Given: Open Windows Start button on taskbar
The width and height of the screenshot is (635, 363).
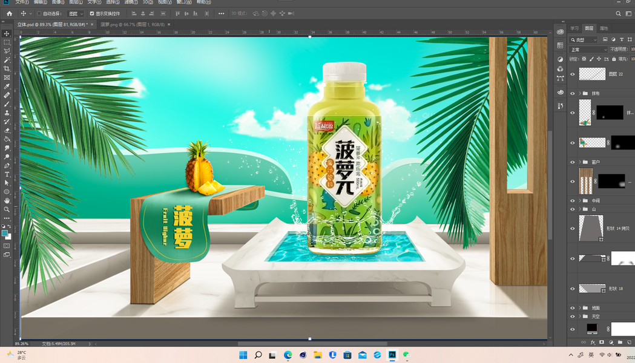Looking at the screenshot, I should point(243,355).
